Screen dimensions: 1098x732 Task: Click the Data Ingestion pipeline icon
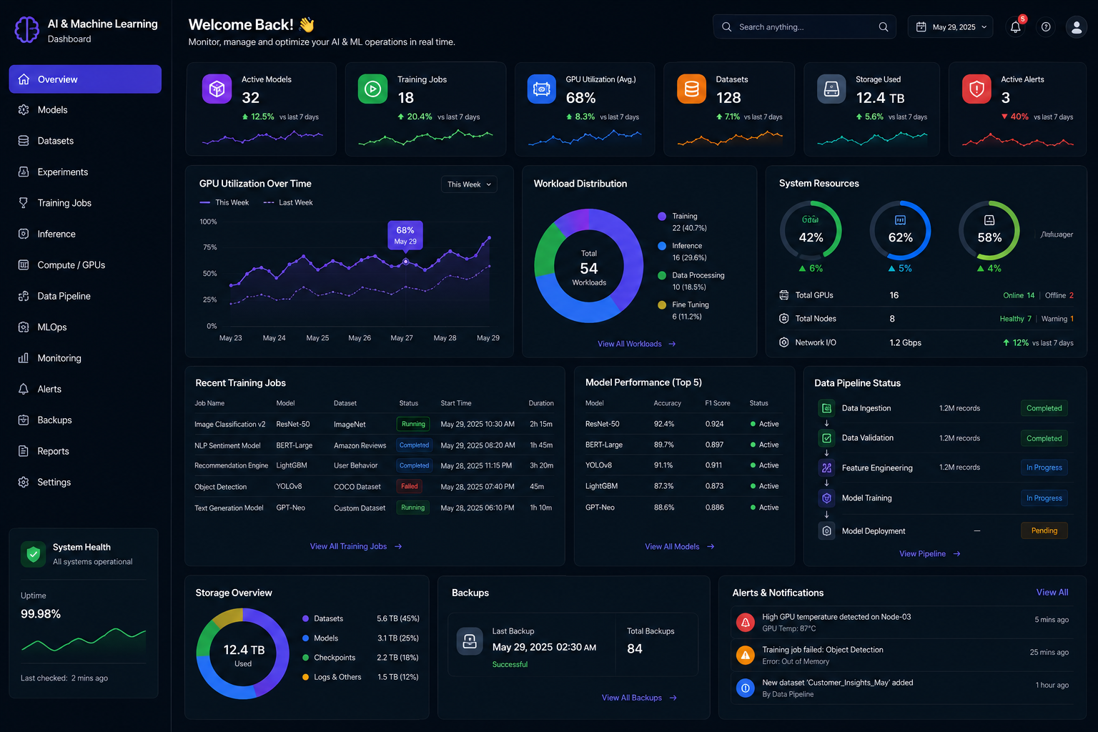click(x=826, y=408)
